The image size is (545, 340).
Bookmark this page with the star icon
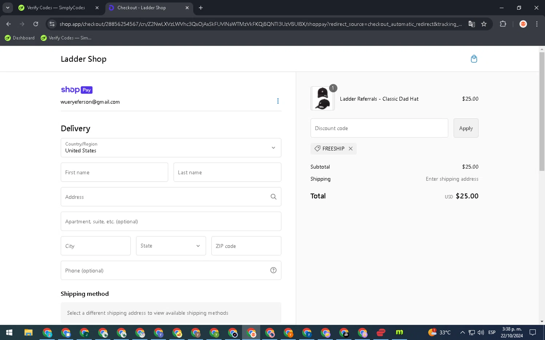coord(484,24)
